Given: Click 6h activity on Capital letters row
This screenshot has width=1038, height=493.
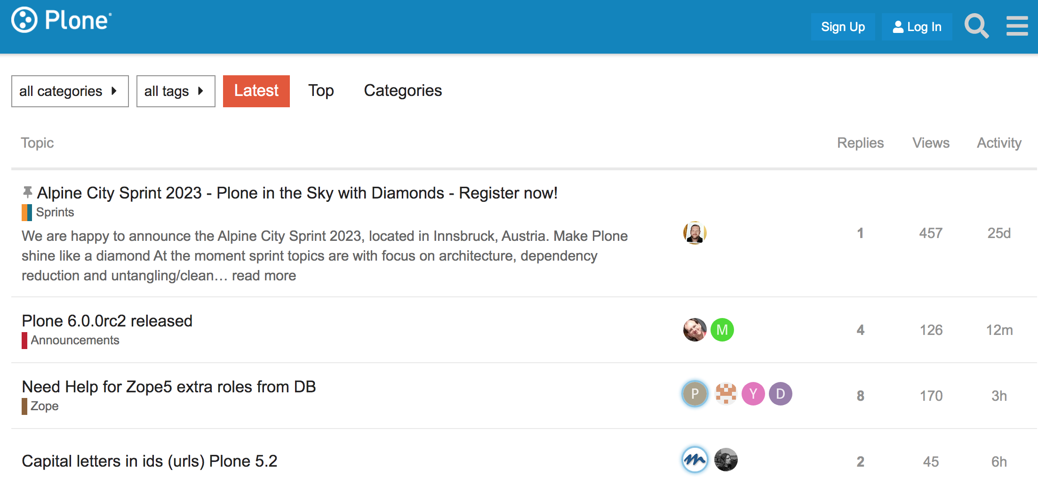Looking at the screenshot, I should [999, 462].
